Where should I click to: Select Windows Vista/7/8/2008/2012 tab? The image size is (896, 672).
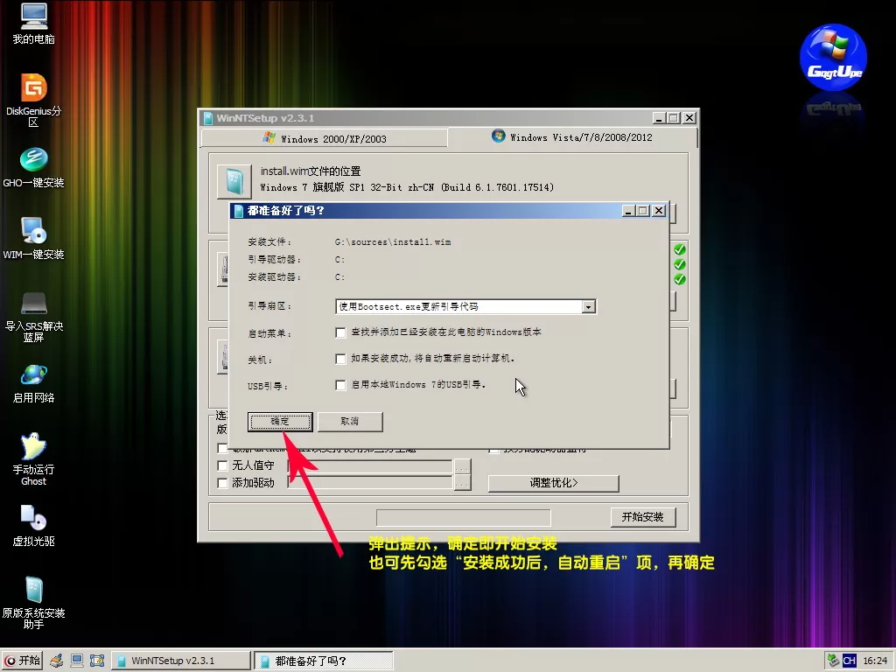[x=572, y=137]
